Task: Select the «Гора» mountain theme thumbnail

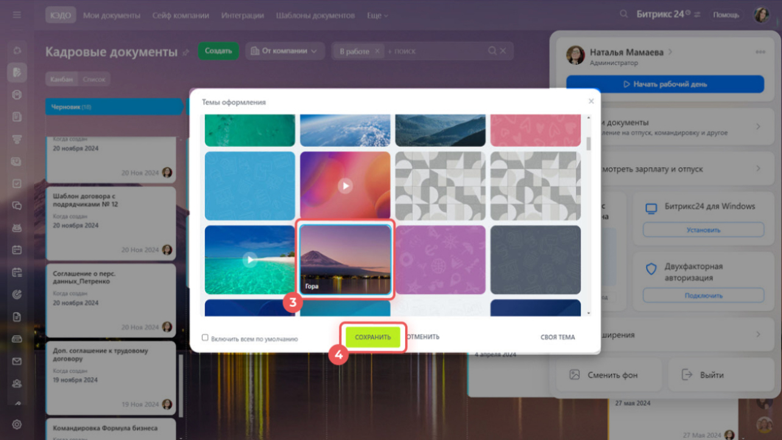Action: point(345,260)
